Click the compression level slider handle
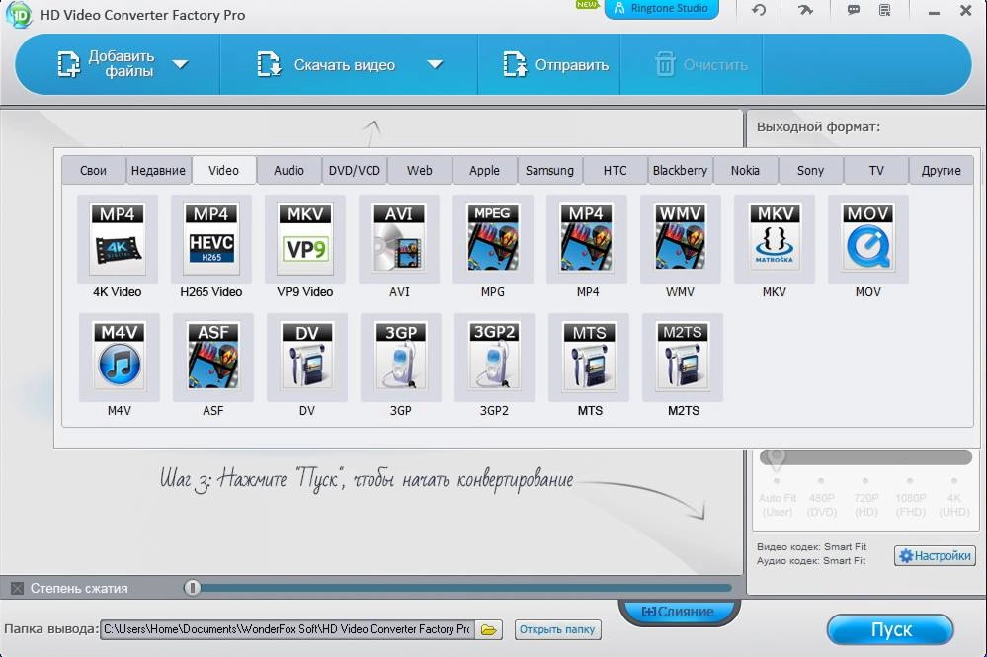Screen dimensions: 987x657 click(x=192, y=588)
